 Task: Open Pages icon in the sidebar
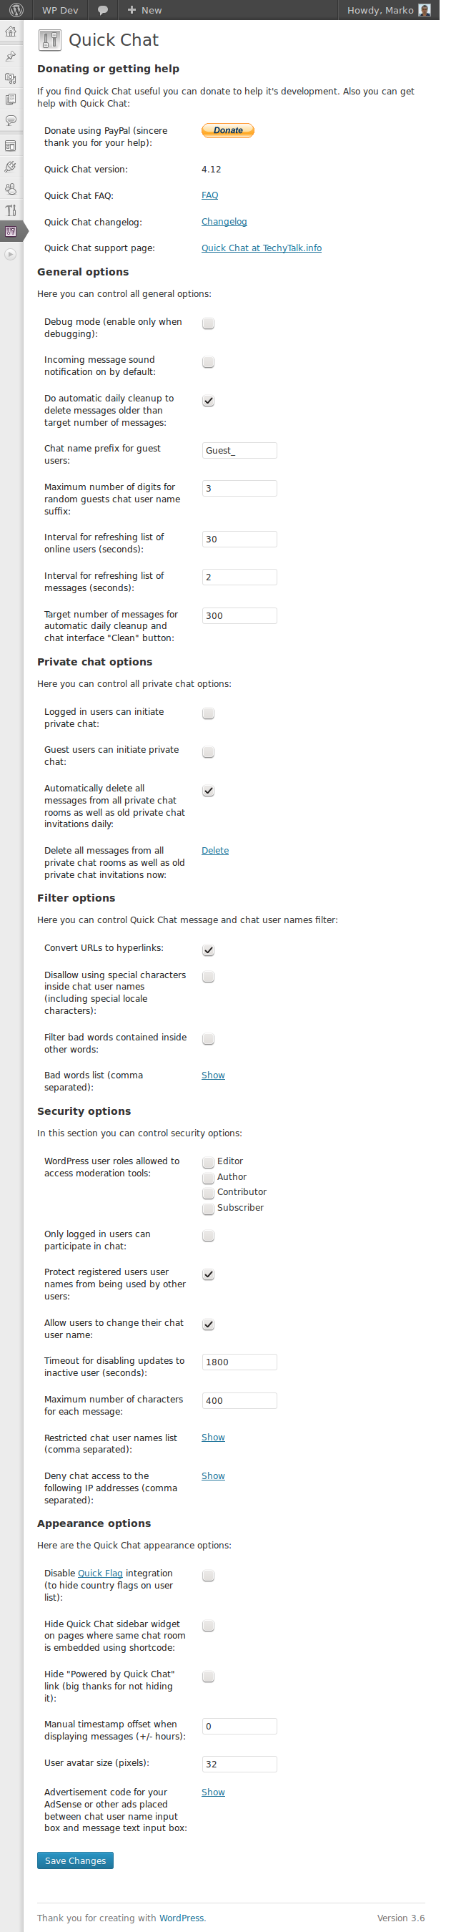coord(11,99)
